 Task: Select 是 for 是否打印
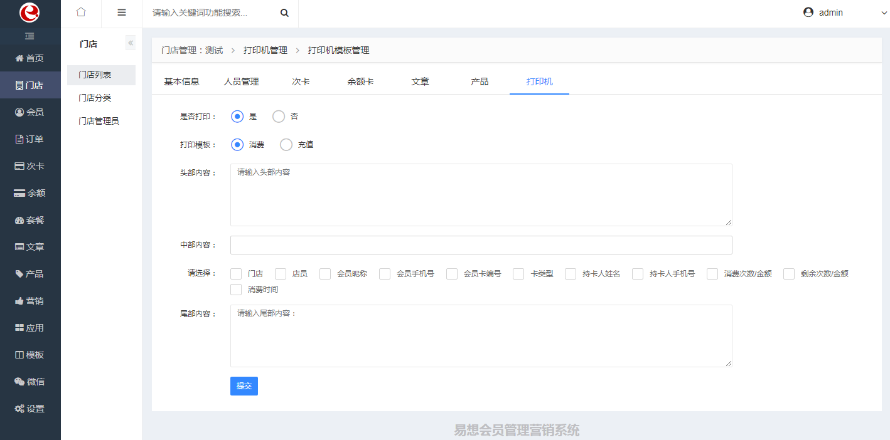[237, 117]
